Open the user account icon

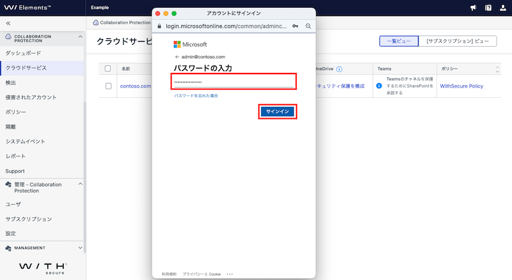[503, 8]
